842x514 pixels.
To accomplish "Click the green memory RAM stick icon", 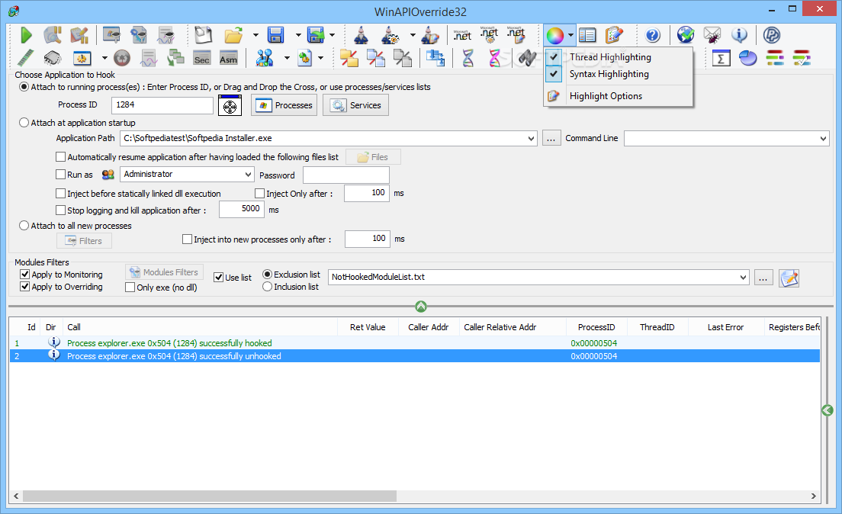I will [25, 58].
